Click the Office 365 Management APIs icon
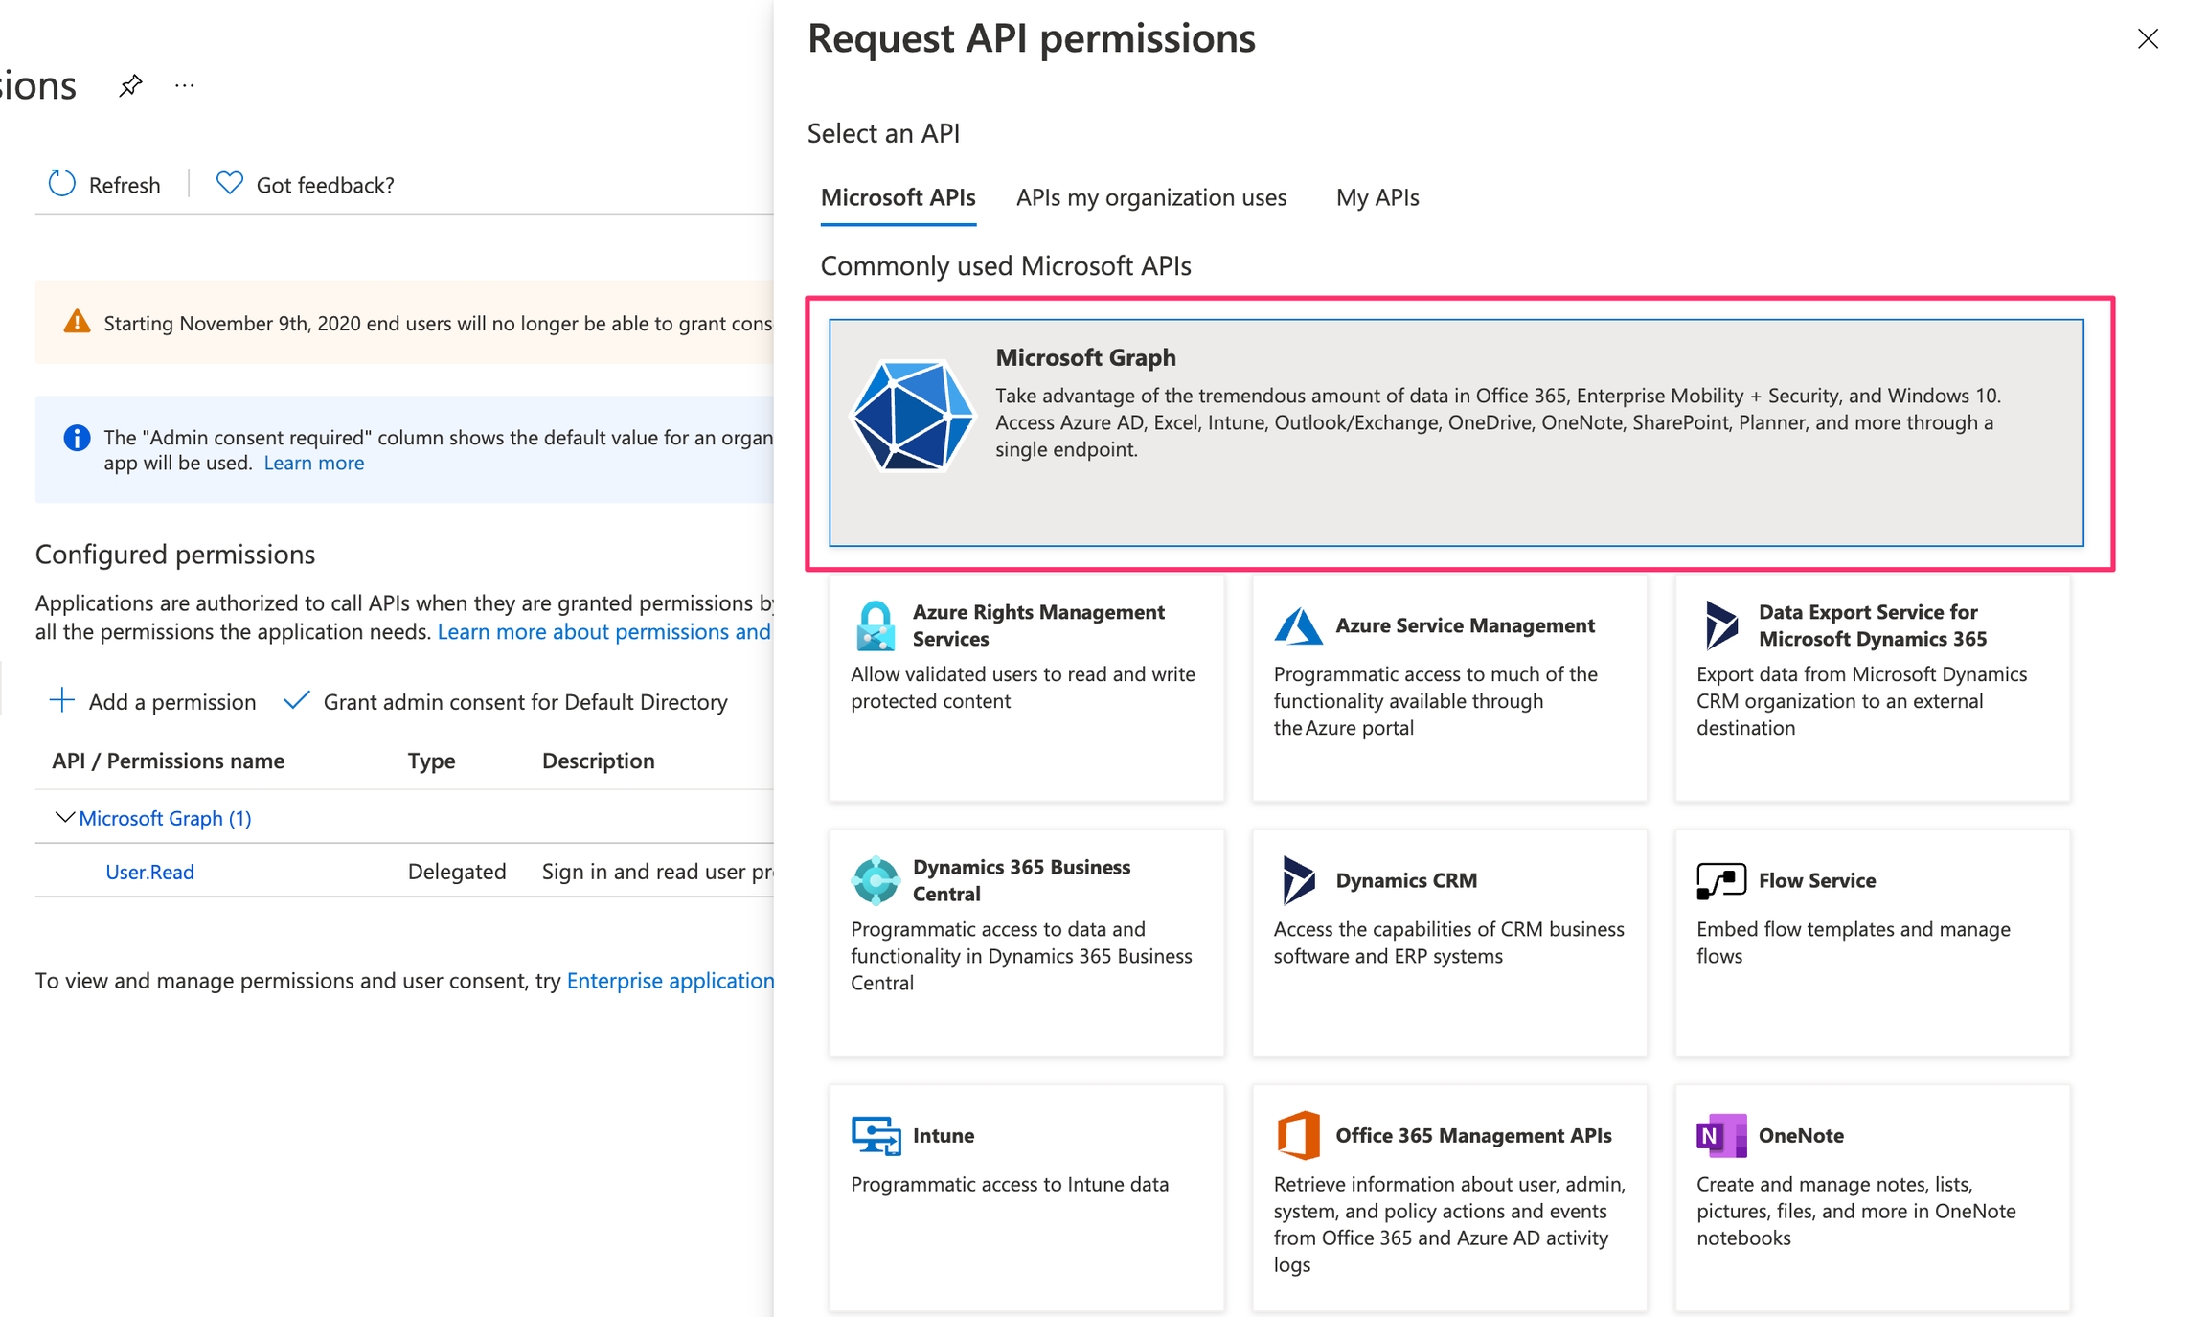The height and width of the screenshot is (1317, 2207). pyautogui.click(x=1298, y=1135)
